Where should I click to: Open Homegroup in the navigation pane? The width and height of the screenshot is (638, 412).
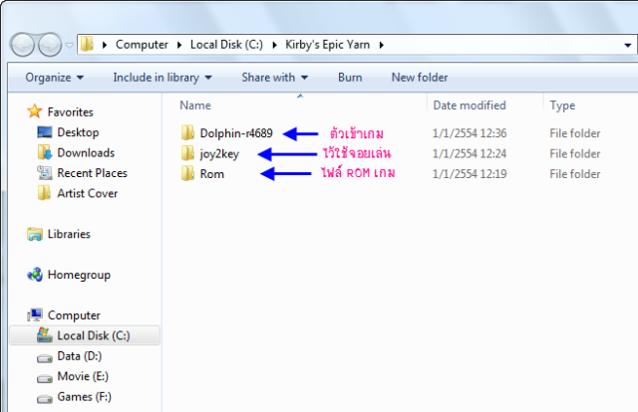pos(79,275)
